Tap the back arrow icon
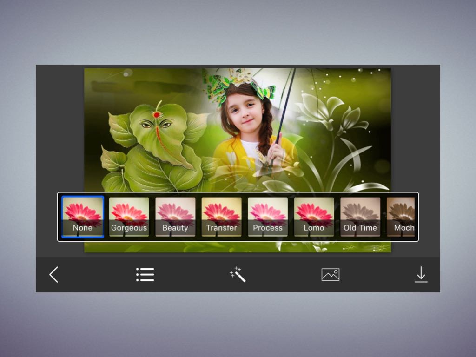 (x=54, y=275)
